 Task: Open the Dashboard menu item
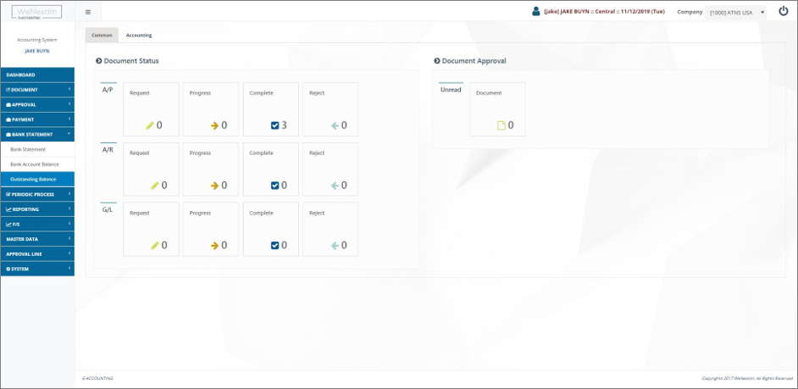pos(37,75)
